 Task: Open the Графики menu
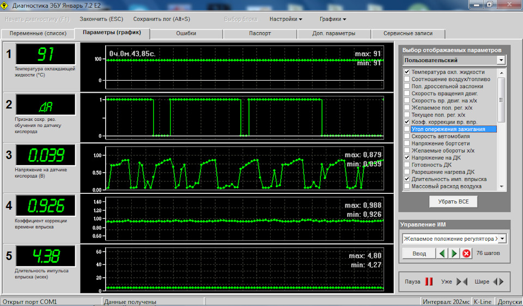(333, 19)
